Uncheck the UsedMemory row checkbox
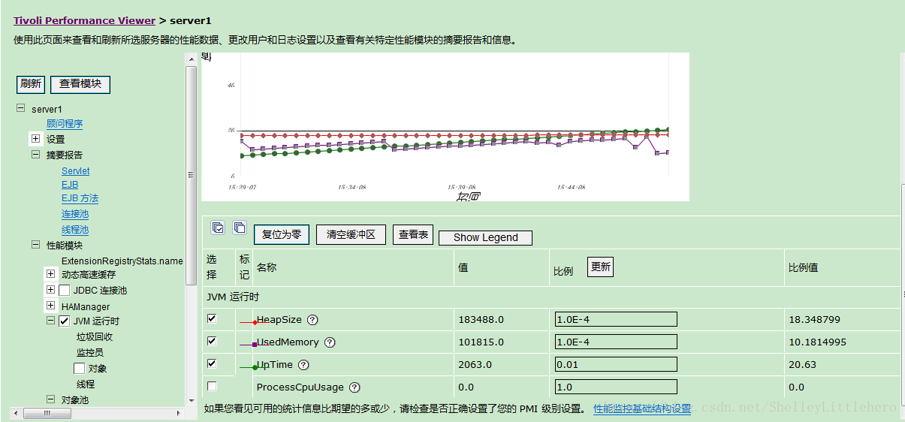Screen dimensions: 905x422 [212, 341]
